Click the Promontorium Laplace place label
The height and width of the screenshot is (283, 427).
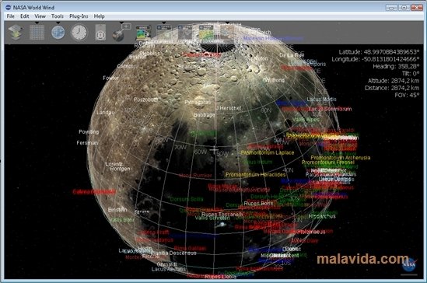268,152
